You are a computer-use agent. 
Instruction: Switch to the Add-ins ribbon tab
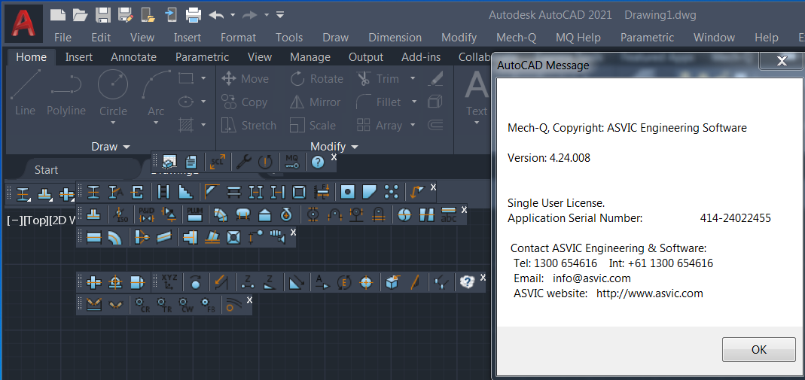(421, 57)
